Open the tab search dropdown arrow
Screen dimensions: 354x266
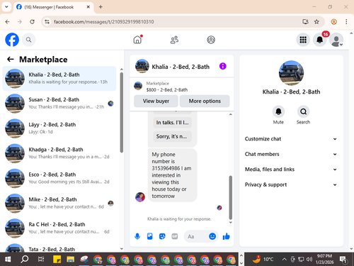coord(6,7)
